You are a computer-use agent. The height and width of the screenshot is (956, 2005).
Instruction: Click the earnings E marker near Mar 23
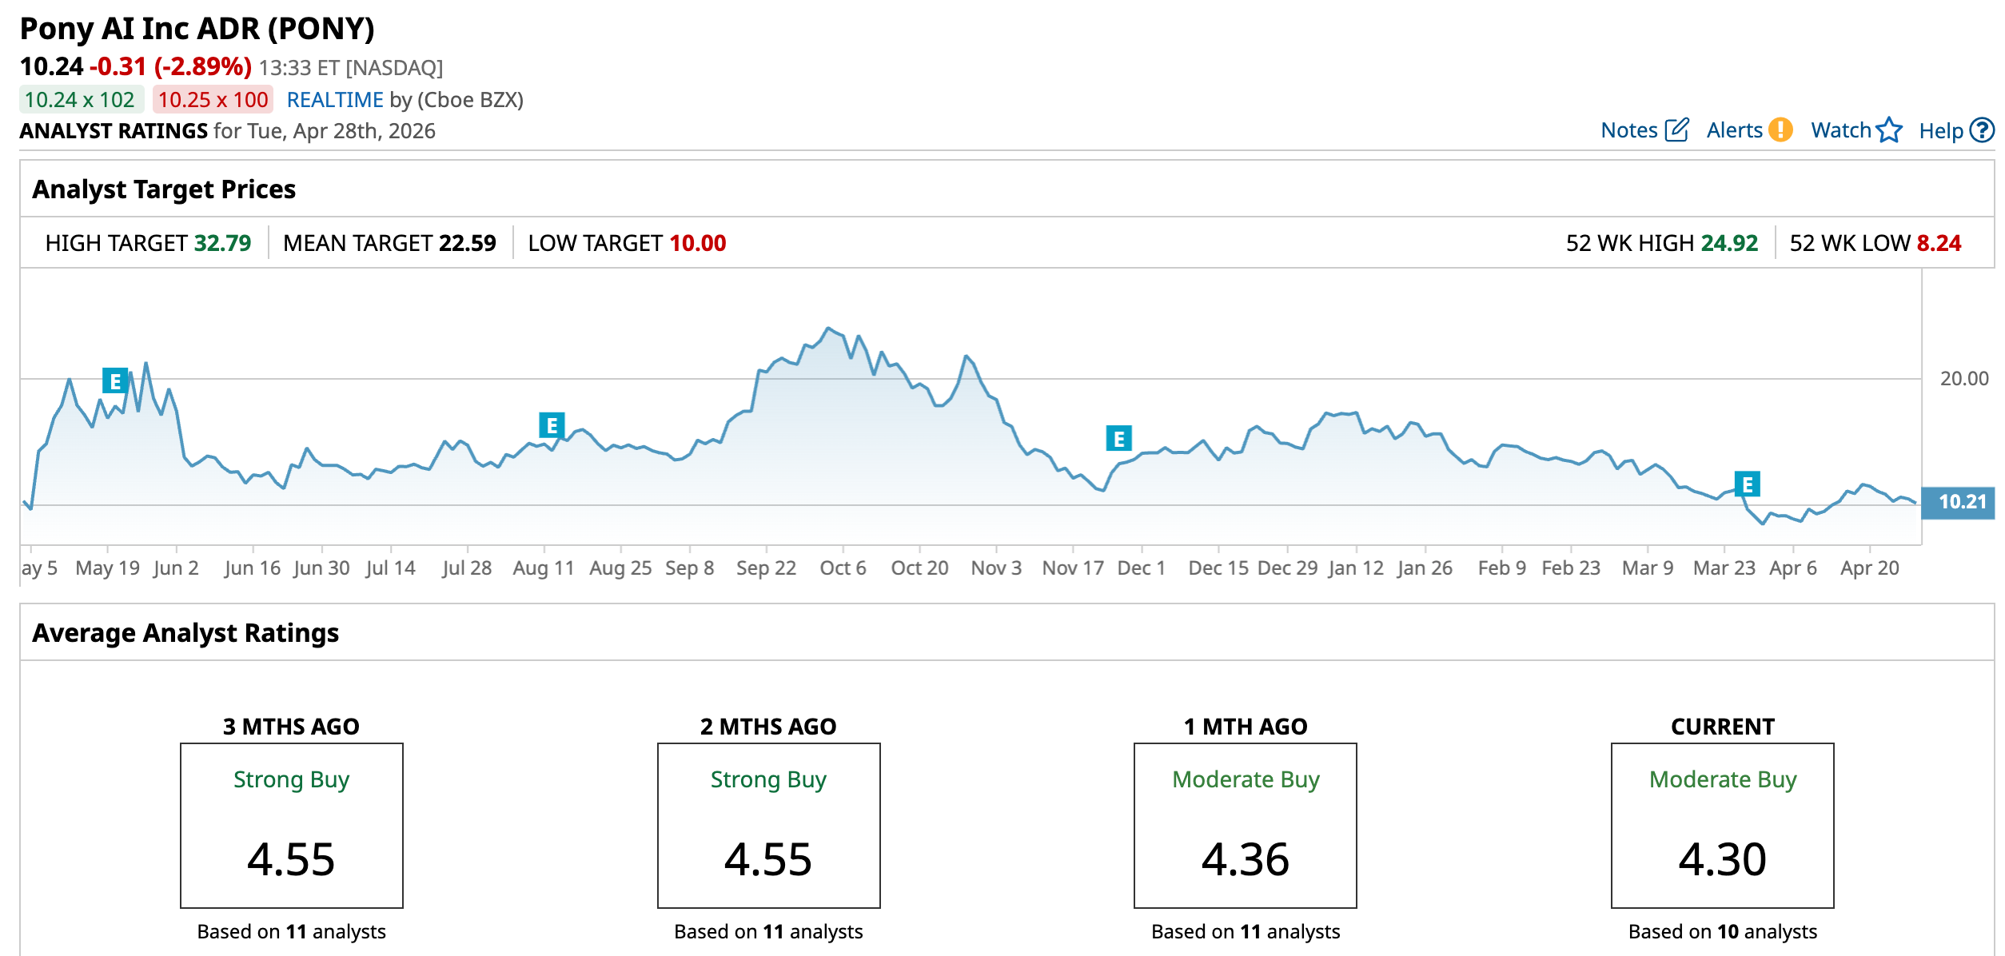[1747, 484]
